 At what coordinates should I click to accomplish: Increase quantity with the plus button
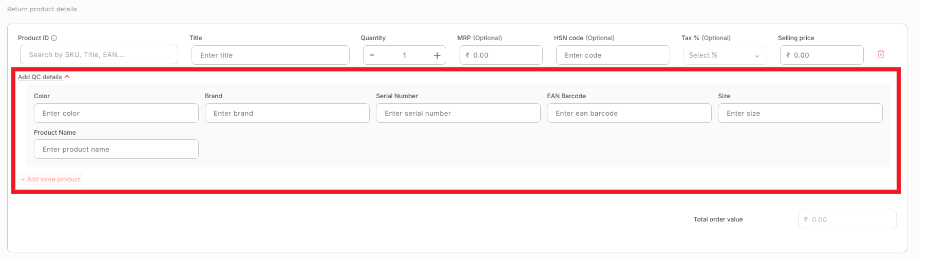coord(437,55)
